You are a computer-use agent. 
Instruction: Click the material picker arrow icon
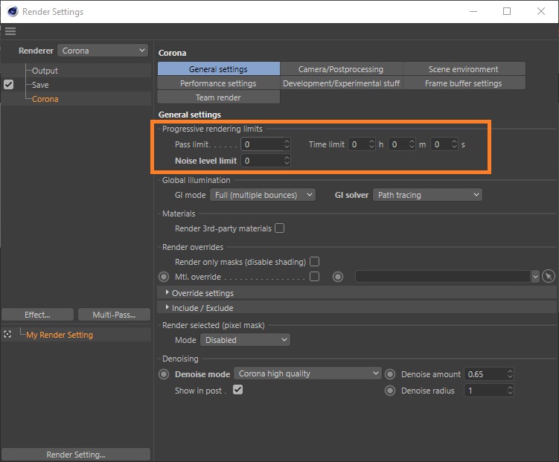tap(549, 276)
